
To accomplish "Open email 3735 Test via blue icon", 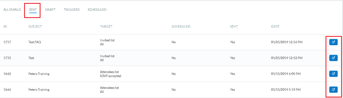I will [x=333, y=58].
